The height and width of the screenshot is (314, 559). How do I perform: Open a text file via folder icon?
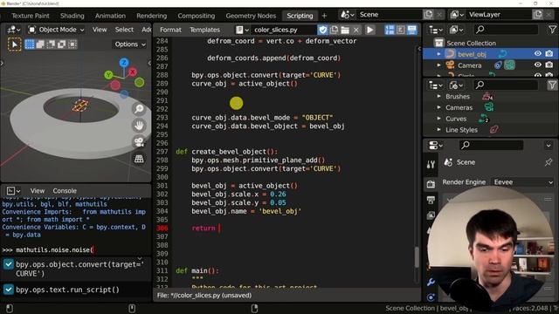point(345,30)
